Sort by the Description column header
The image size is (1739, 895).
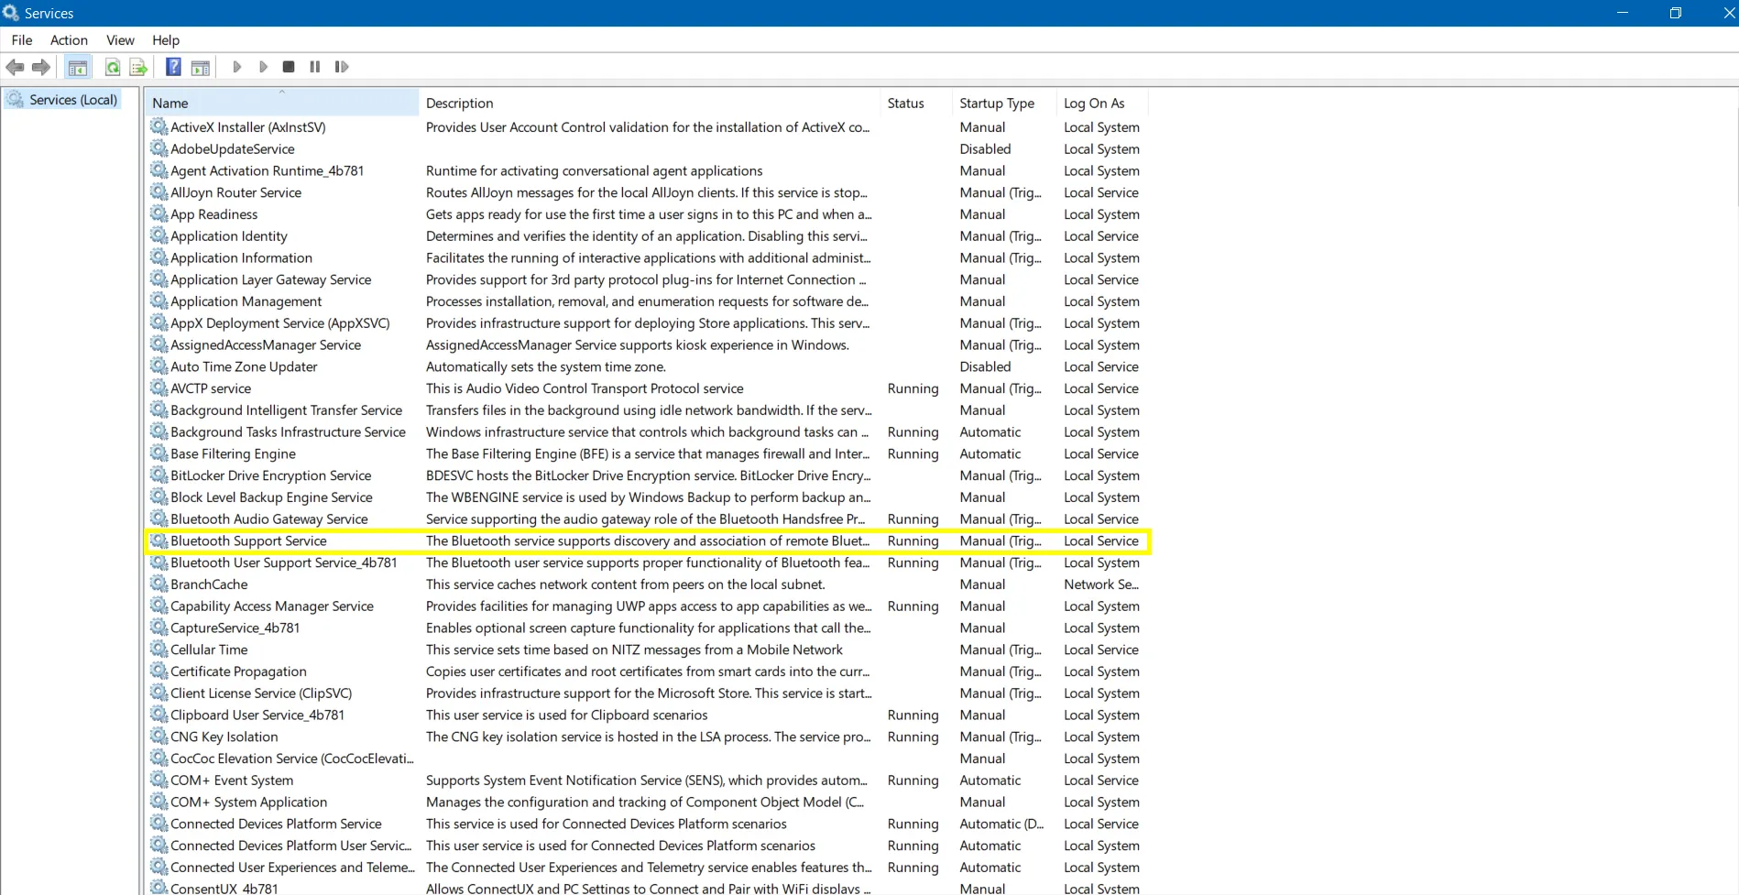pyautogui.click(x=650, y=103)
